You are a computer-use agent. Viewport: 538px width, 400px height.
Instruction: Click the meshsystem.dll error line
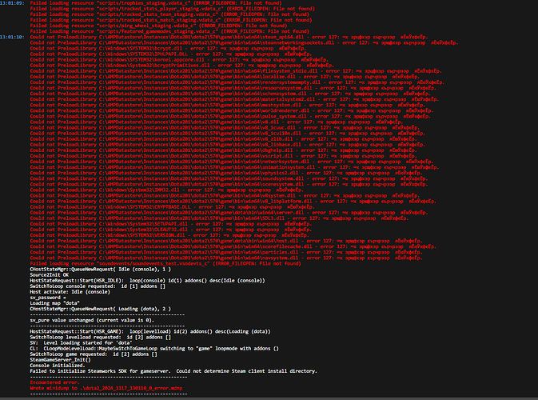pos(228,105)
